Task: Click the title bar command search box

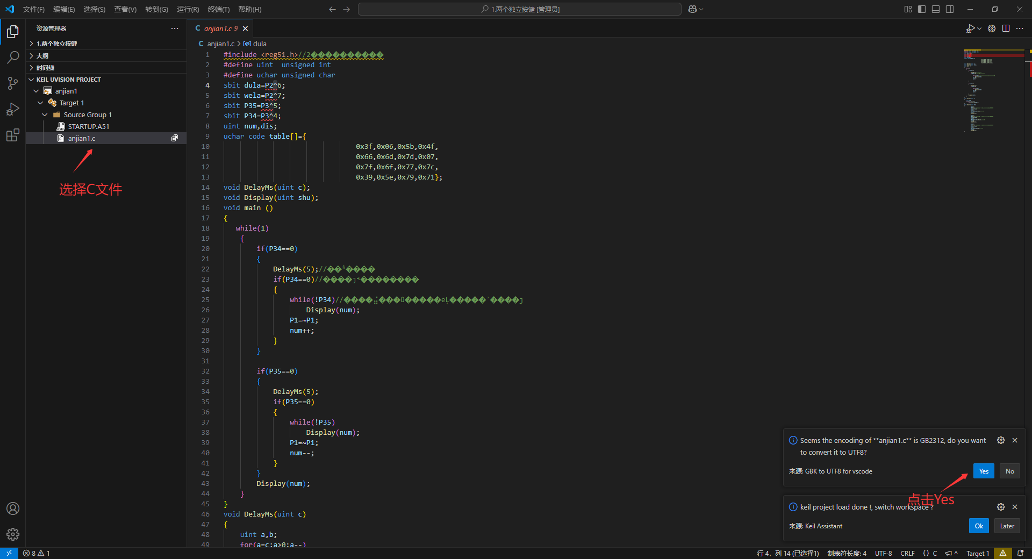Action: pos(520,9)
